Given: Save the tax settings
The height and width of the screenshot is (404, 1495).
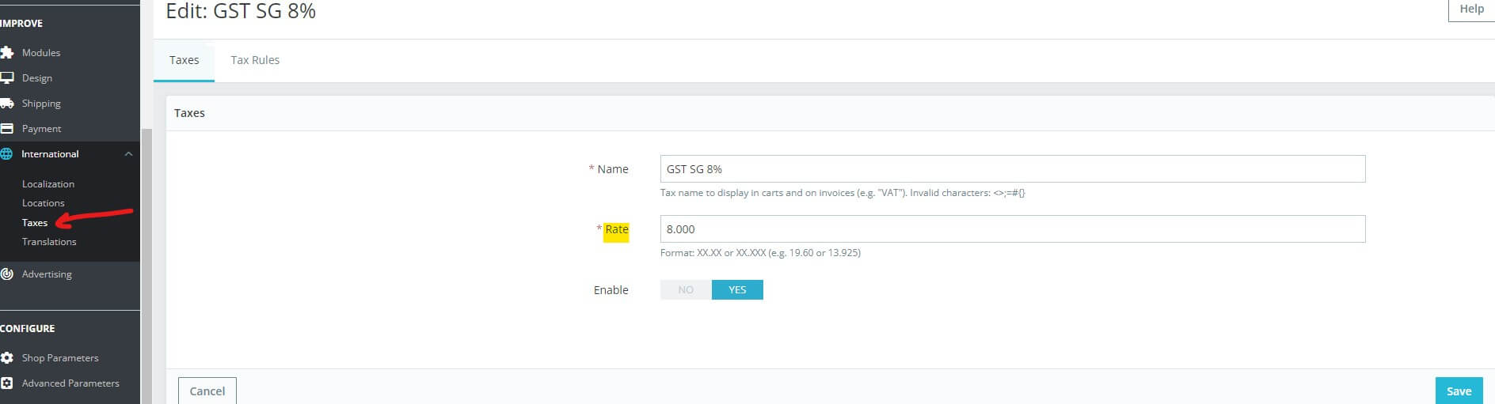Looking at the screenshot, I should pos(1459,391).
